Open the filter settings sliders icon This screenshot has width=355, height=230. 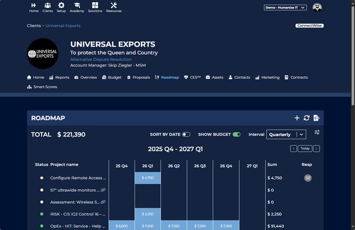317,133
